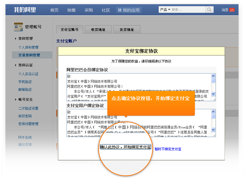Switch to the 收货地址 tab
Image resolution: width=244 pixels, height=178 pixels.
click(98, 30)
